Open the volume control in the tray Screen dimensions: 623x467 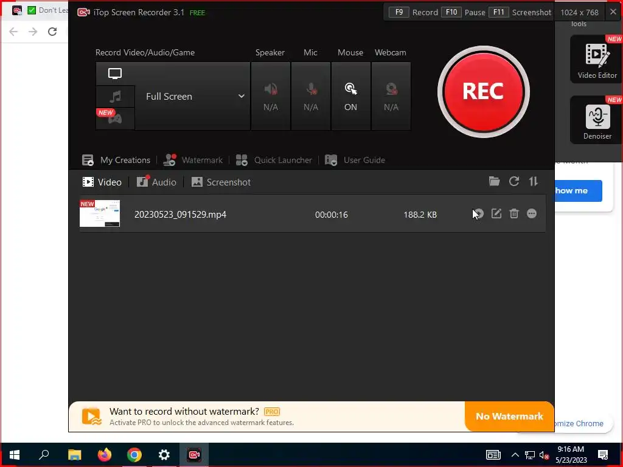coord(545,455)
